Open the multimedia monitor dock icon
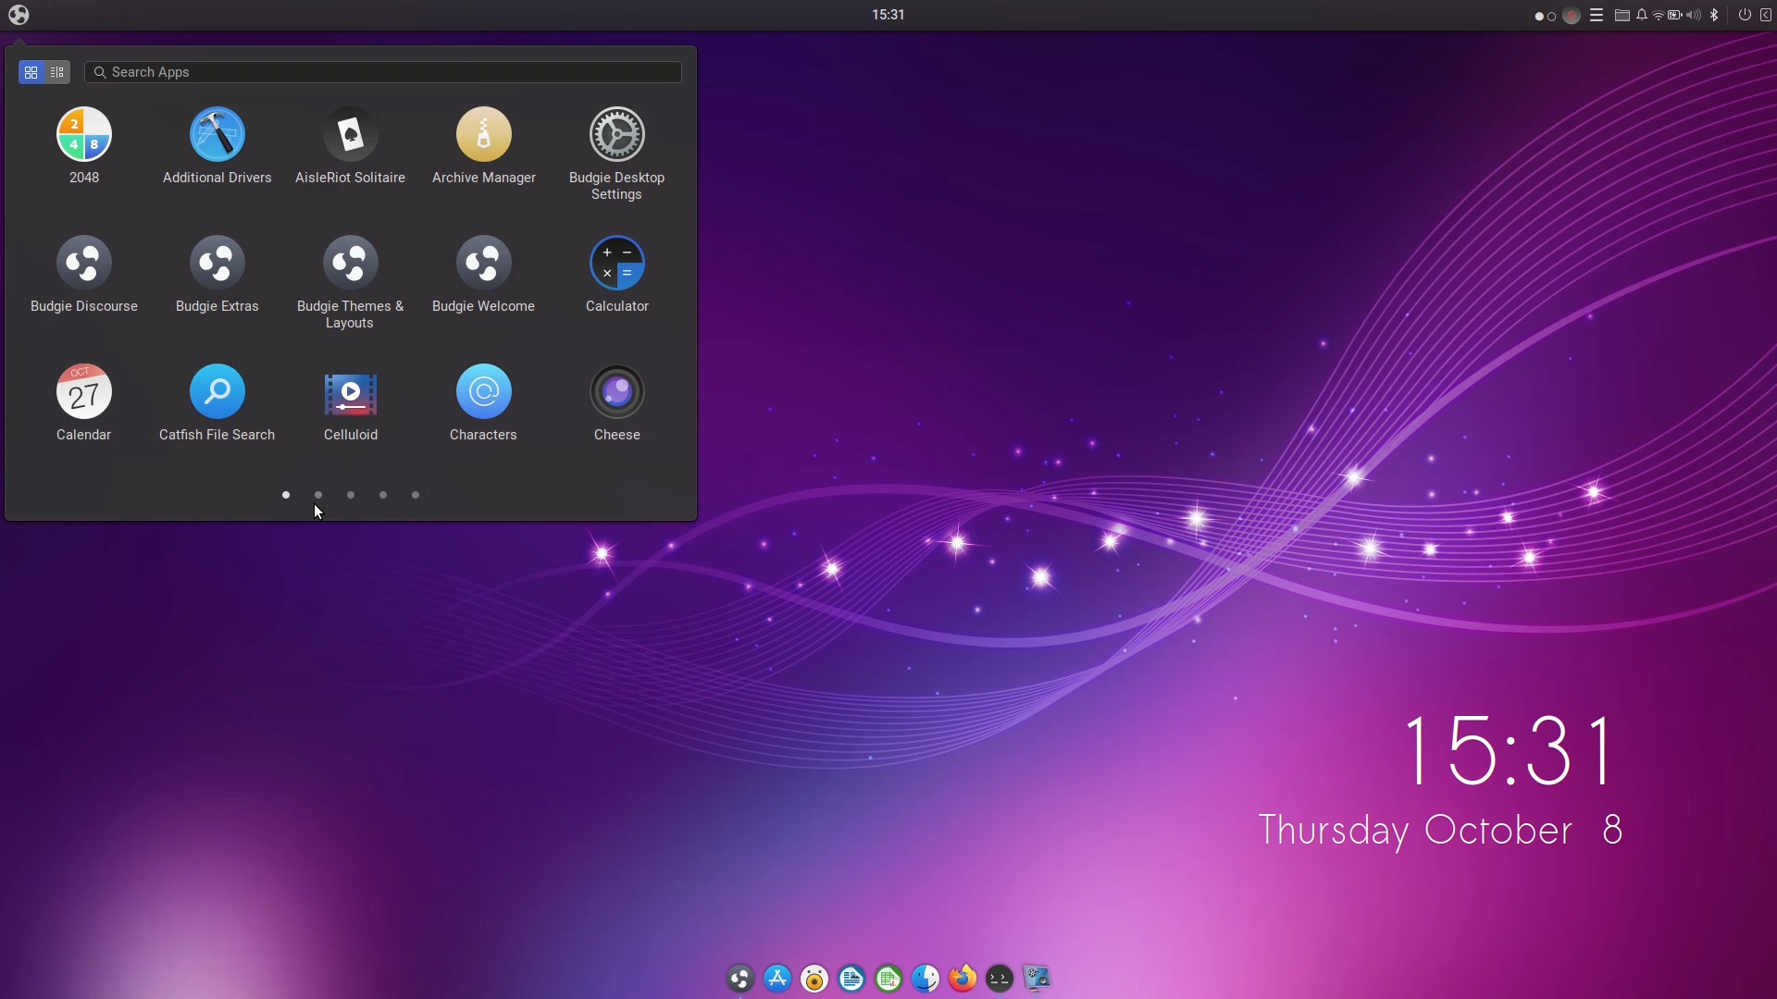Viewport: 1777px width, 999px height. coord(1037,979)
